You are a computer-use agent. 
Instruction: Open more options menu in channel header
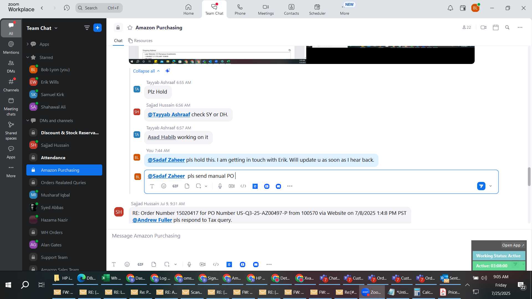point(520,27)
